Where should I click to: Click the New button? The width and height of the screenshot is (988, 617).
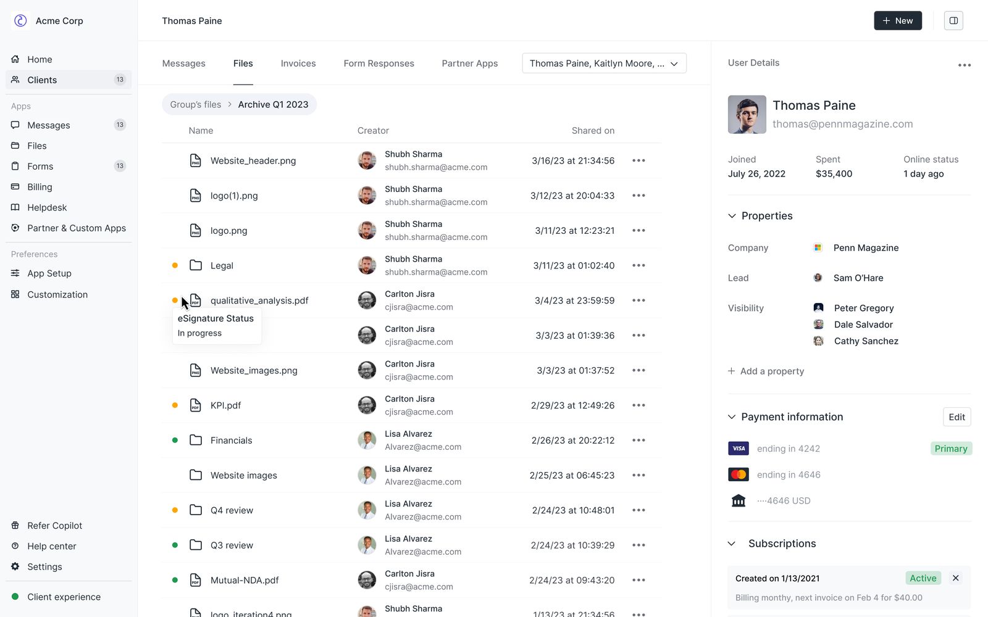(897, 20)
